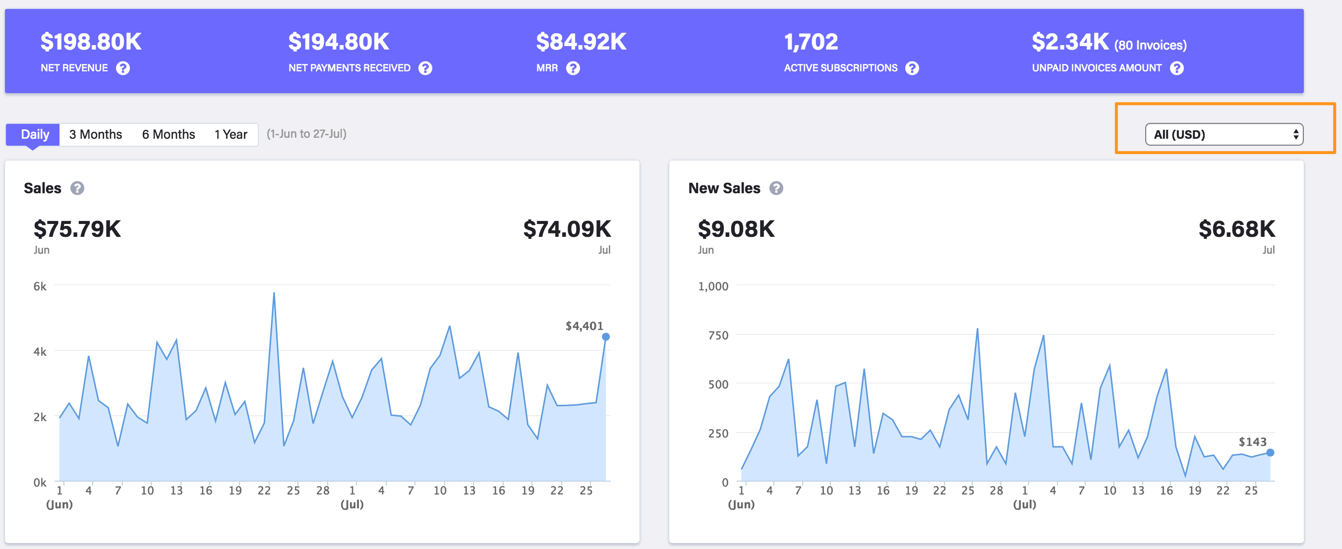Click the Active Subscriptions help icon
1342x549 pixels.
pos(912,68)
